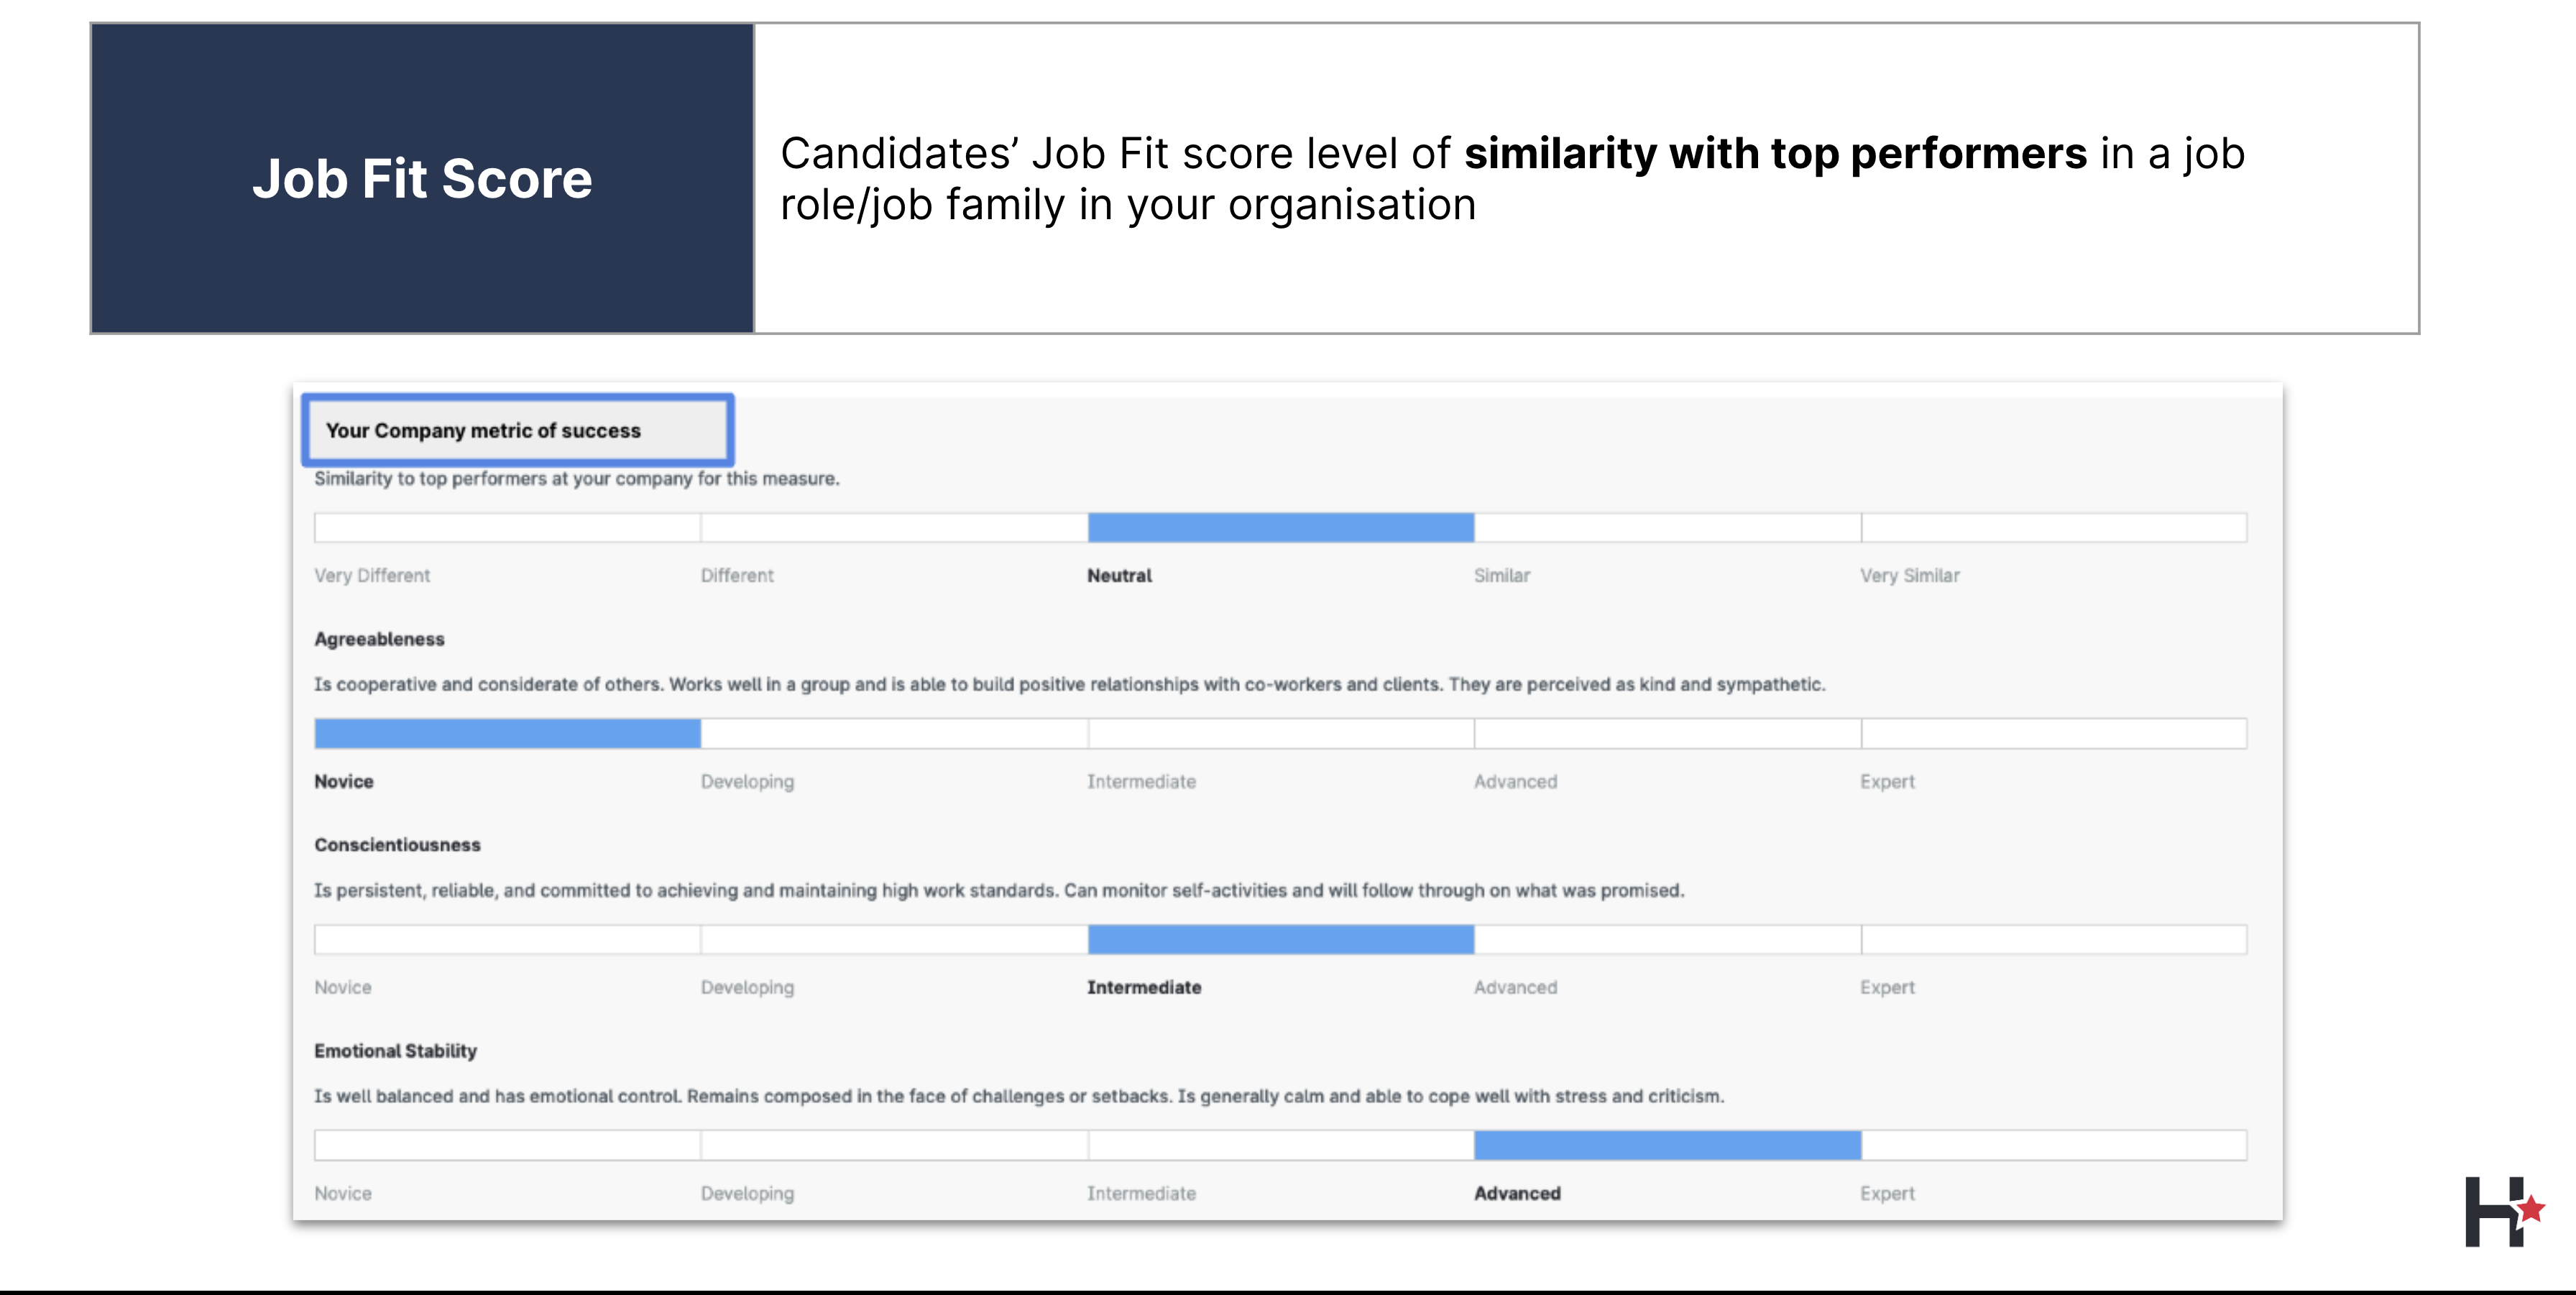2576x1295 pixels.
Task: Click the highlighted Neutral segment on similarity bar
Action: [x=1280, y=527]
